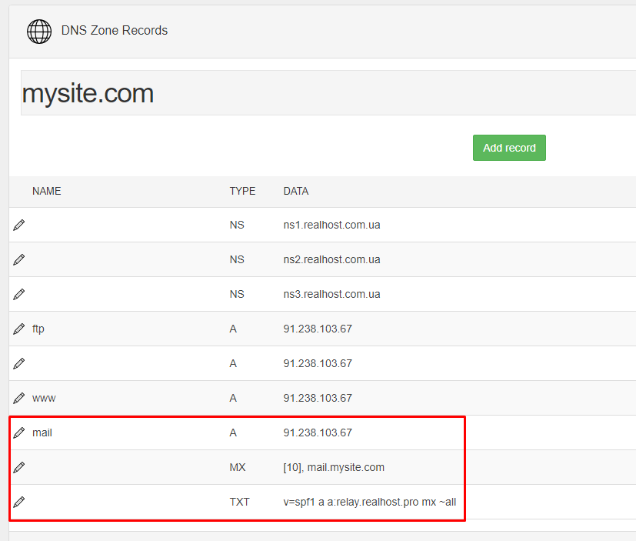The width and height of the screenshot is (636, 541).
Task: Edit the mail A record pencil icon
Action: pos(19,432)
